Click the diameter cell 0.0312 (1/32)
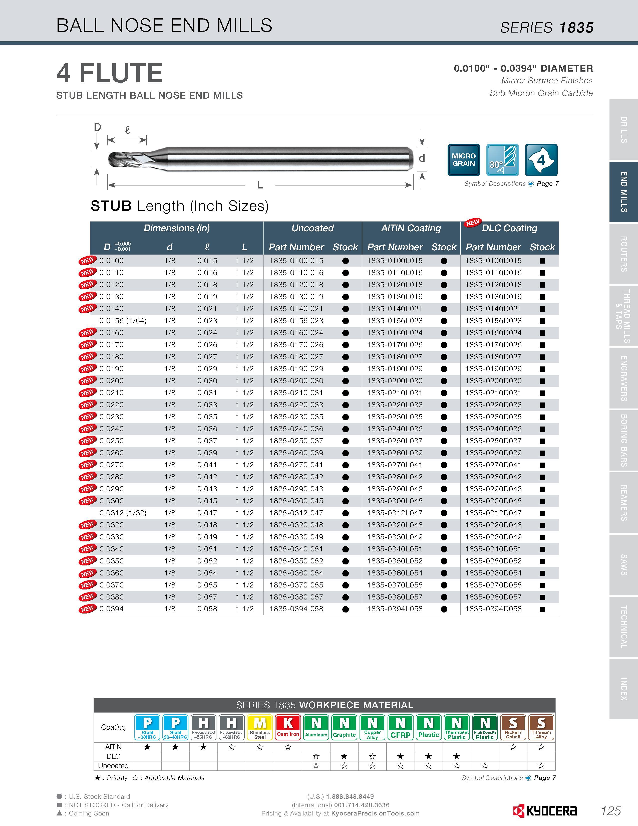Screen dimensions: 638x826 coord(123,513)
